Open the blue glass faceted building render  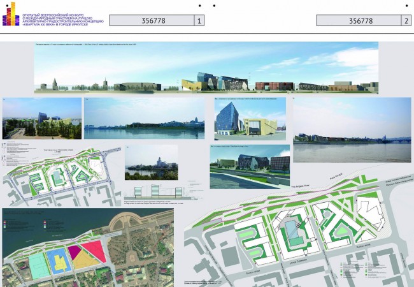coord(250,119)
